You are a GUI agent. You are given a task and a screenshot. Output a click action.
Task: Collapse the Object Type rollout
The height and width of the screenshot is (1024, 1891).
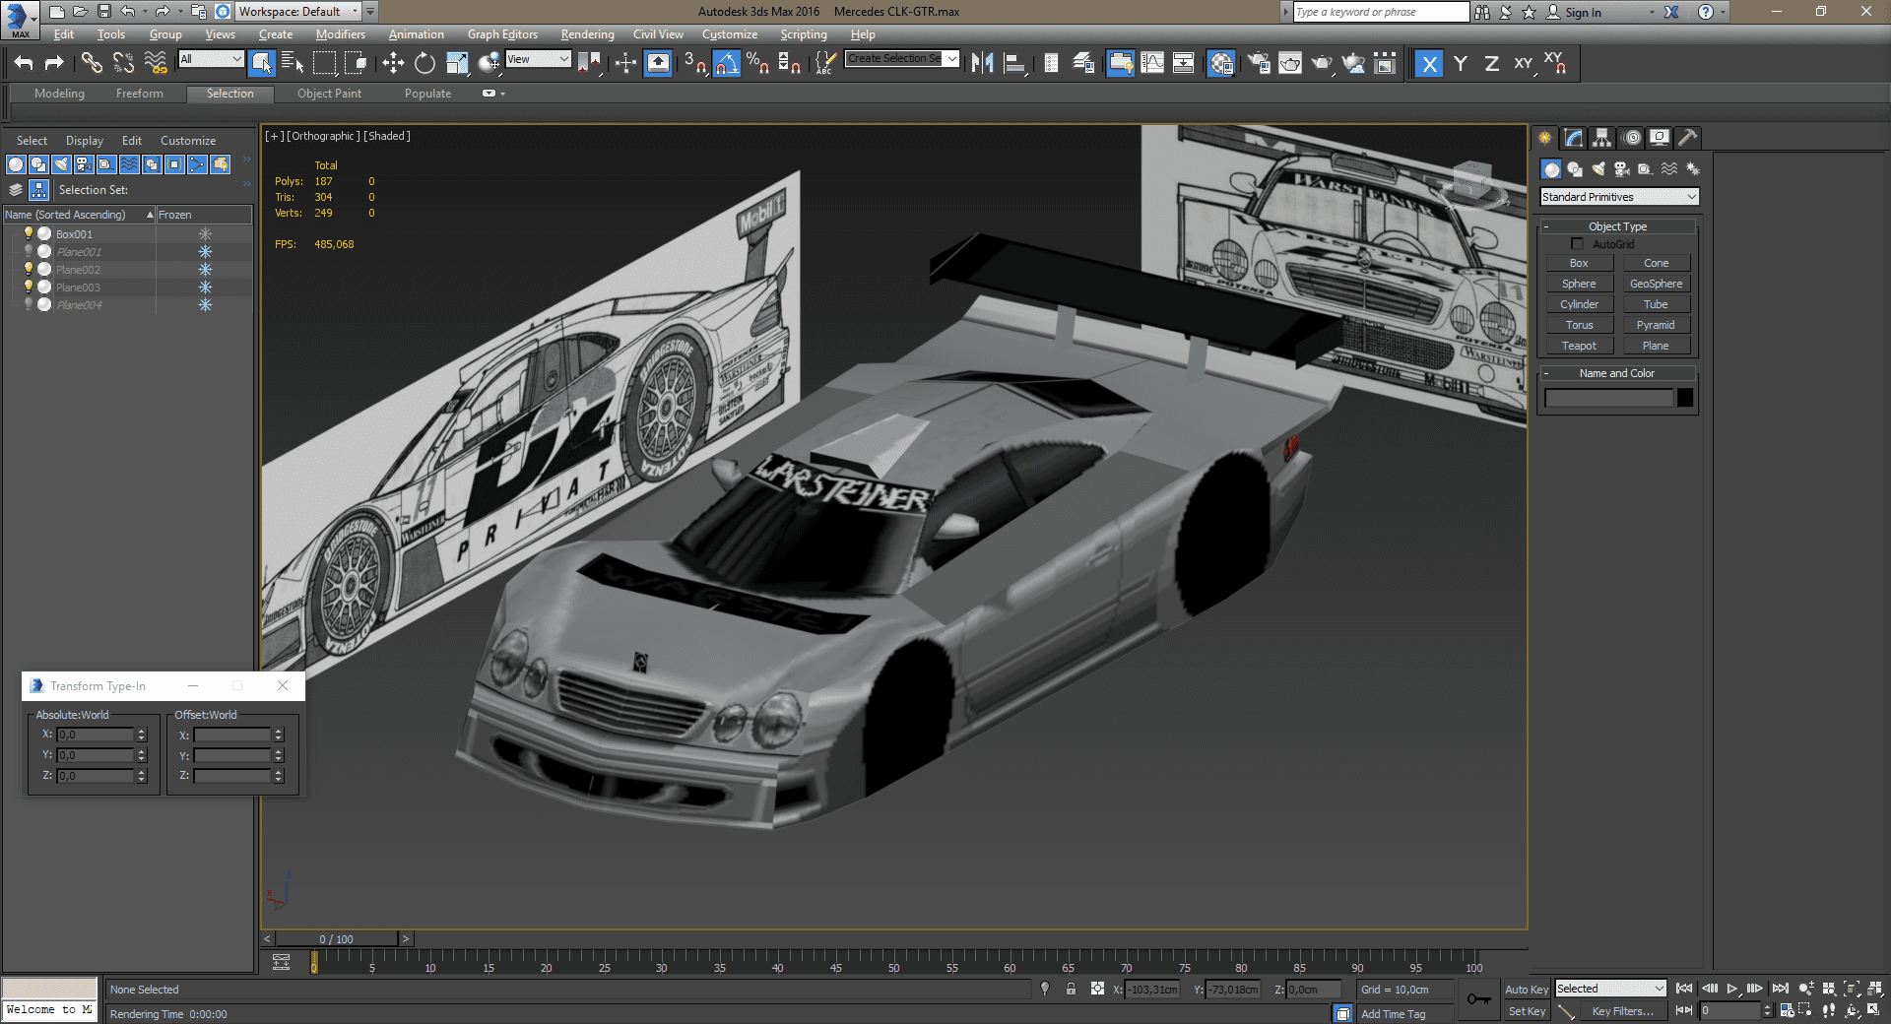coord(1617,226)
